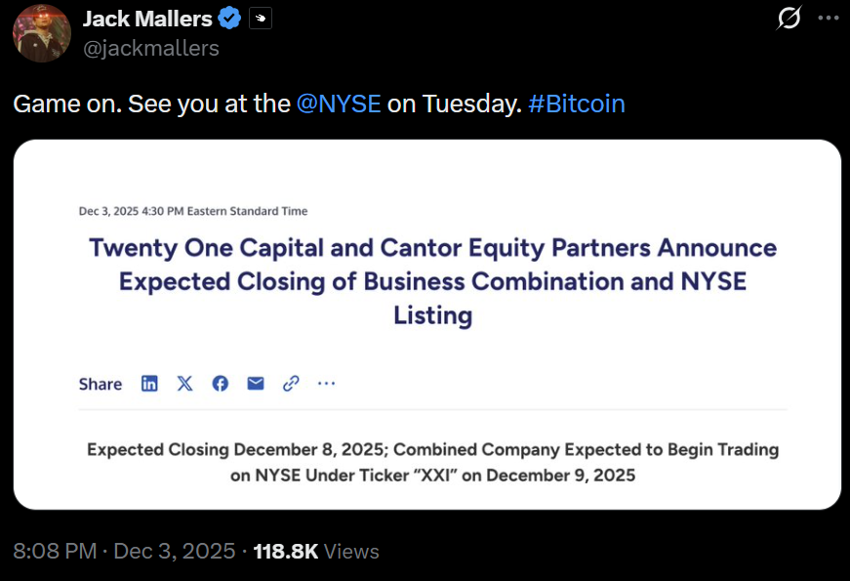This screenshot has height=581, width=850.
Task: Click the Jack Mallers display name
Action: click(147, 18)
